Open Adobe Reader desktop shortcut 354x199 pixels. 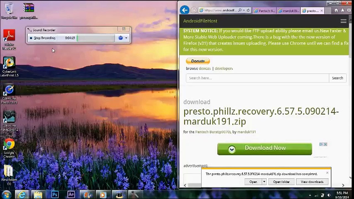tap(9, 40)
